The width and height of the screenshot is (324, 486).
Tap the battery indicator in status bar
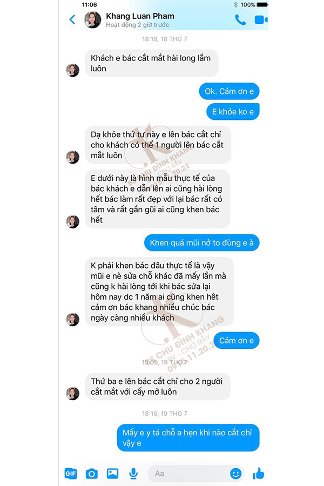click(262, 5)
